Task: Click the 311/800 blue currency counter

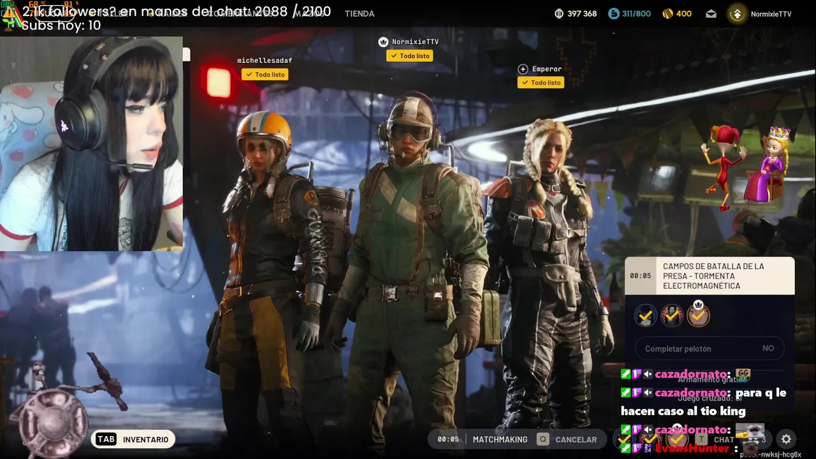Action: click(629, 13)
